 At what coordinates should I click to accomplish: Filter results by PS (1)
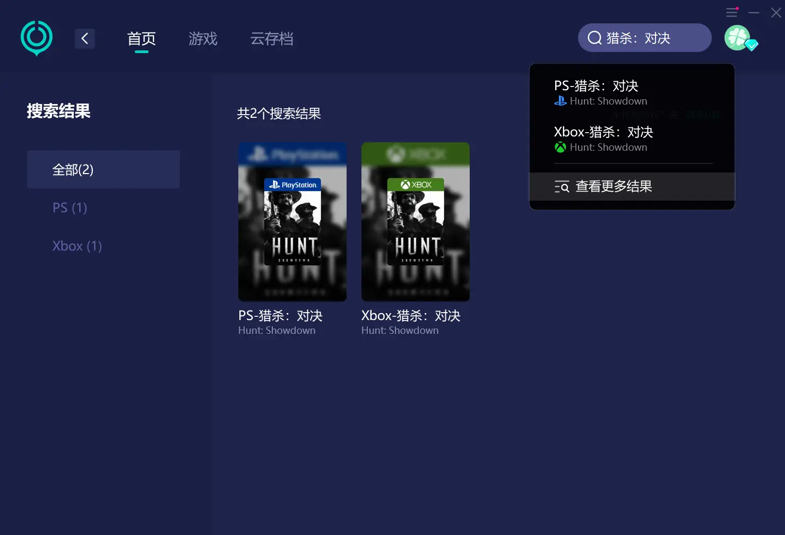pyautogui.click(x=70, y=208)
